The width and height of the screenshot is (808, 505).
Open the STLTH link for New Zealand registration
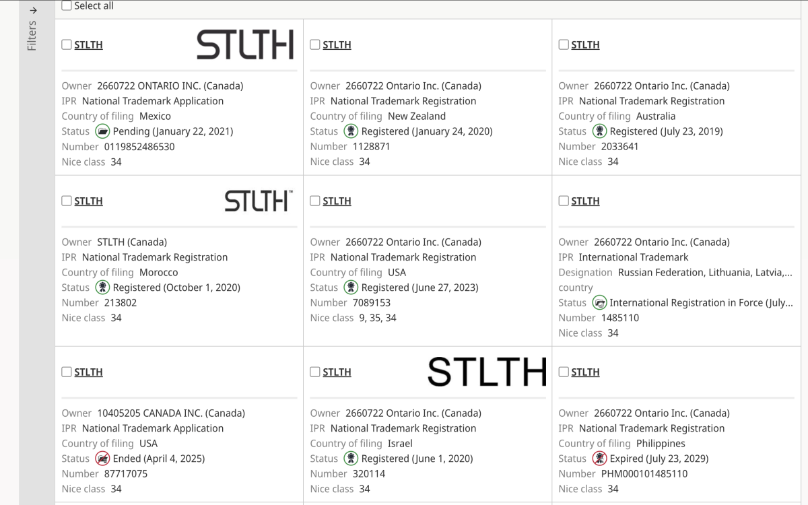(337, 45)
